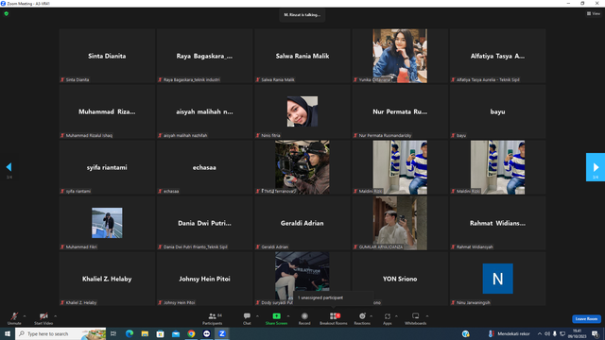The image size is (605, 340).
Task: Click the syifa riantami tile
Action: point(107,167)
